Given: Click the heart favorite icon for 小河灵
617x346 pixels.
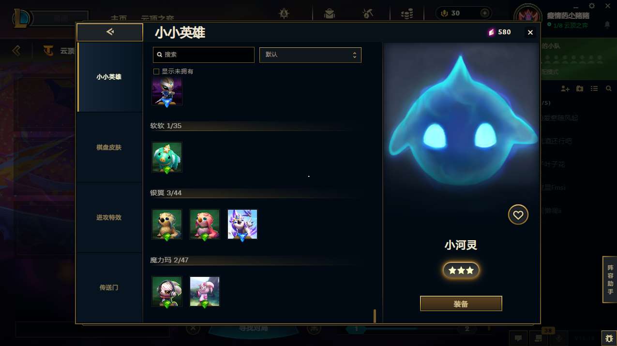Looking at the screenshot, I should [518, 215].
